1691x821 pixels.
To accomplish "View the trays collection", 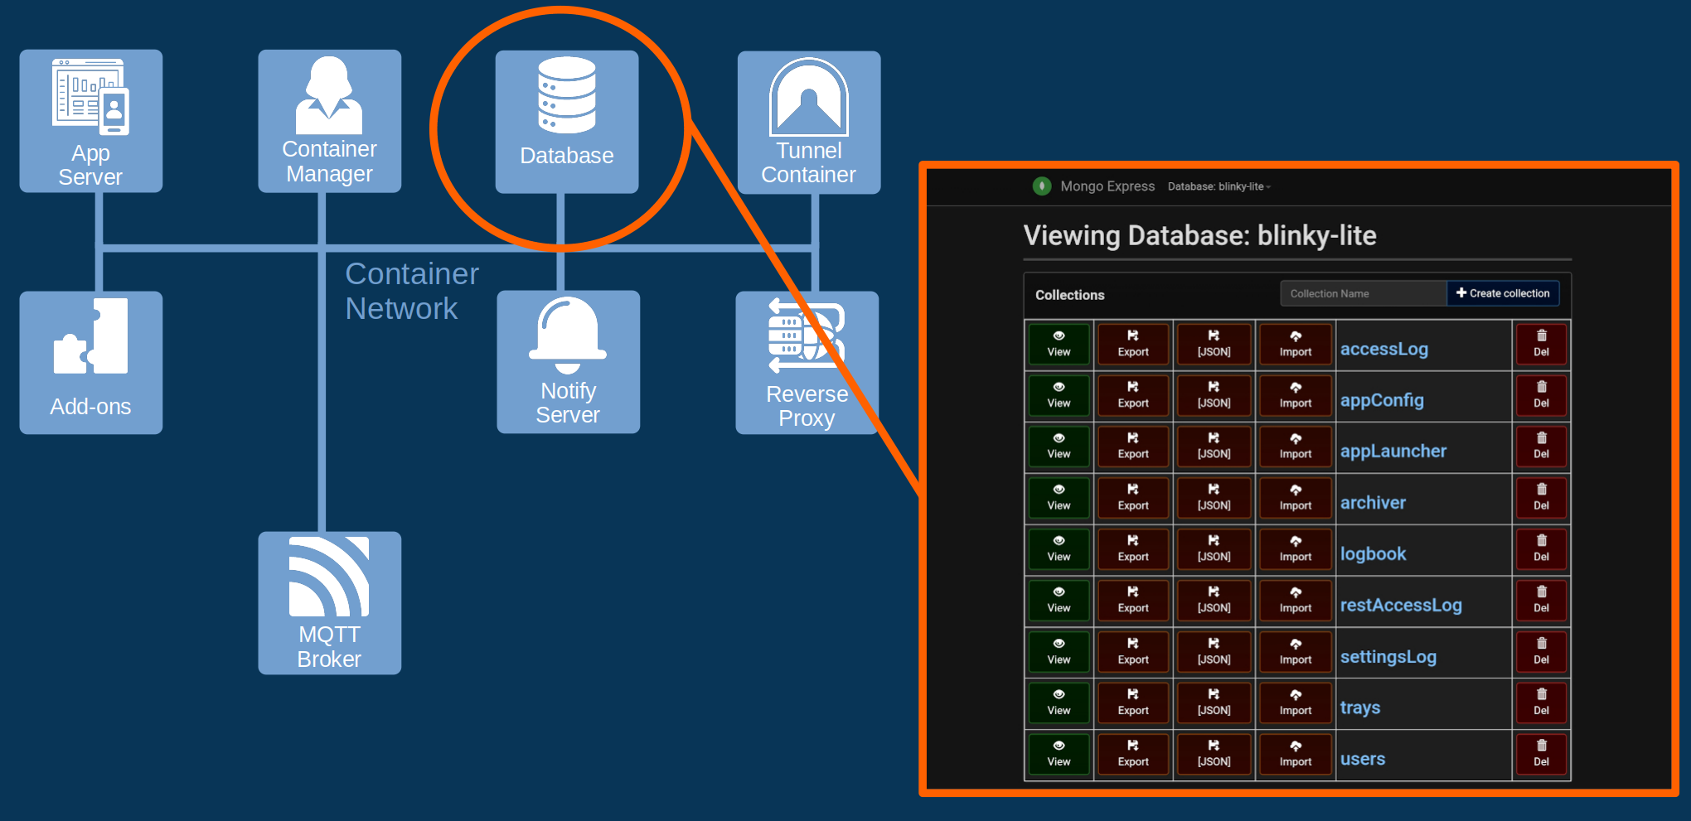I will [1059, 704].
